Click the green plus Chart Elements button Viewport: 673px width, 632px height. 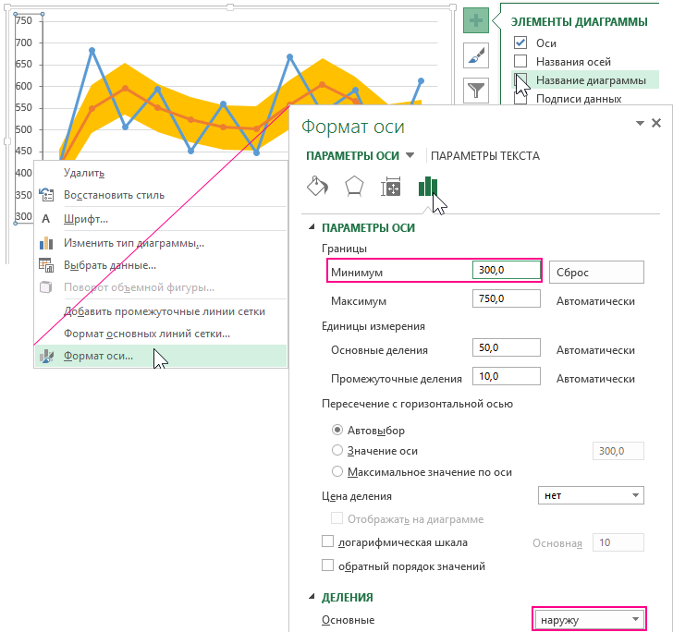[x=475, y=21]
